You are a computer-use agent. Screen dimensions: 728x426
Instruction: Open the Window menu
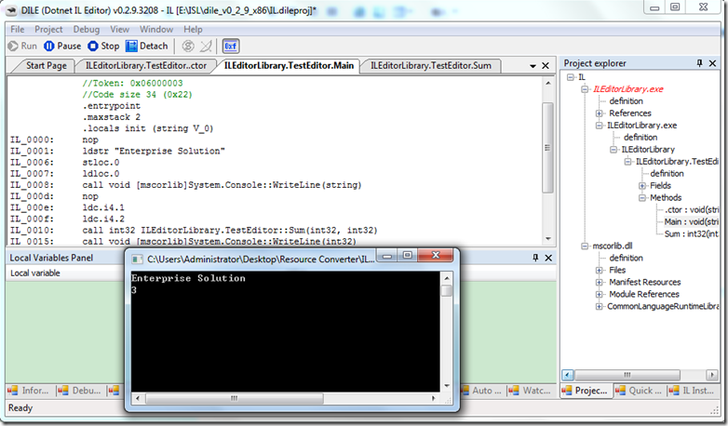156,29
